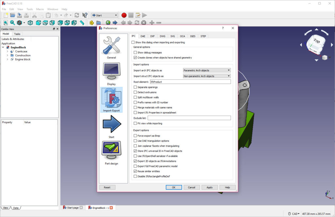Image resolution: width=335 pixels, height=217 pixels.
Task: Click the Top face of navigation cube
Action: click(316, 41)
